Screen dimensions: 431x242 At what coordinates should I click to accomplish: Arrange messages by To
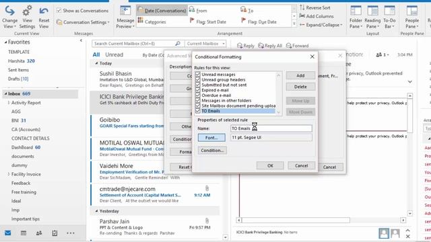click(247, 11)
